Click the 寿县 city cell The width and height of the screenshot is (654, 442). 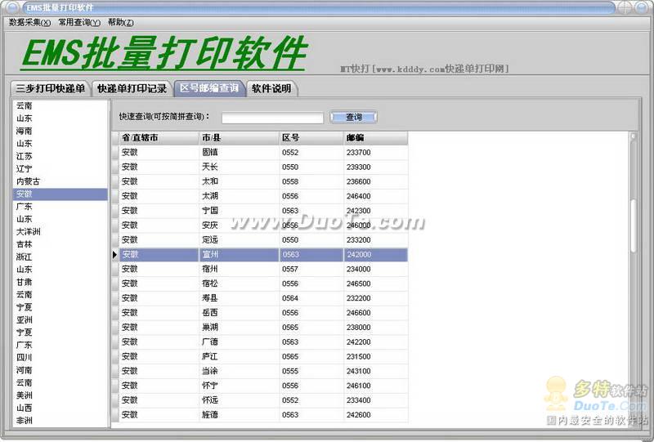[x=239, y=298]
